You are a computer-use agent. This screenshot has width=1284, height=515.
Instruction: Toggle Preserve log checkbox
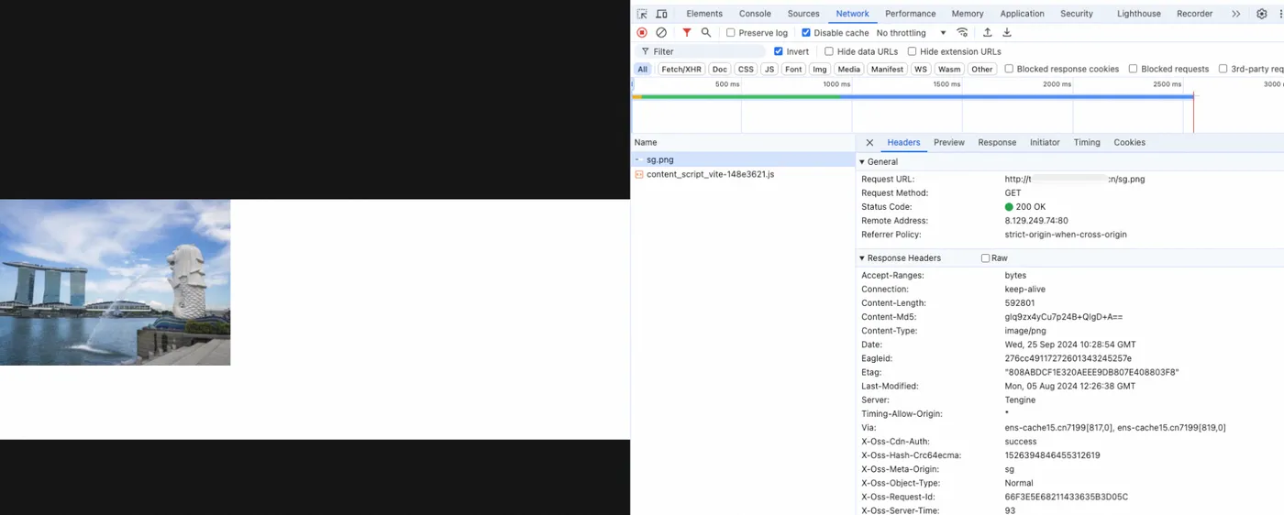[731, 33]
